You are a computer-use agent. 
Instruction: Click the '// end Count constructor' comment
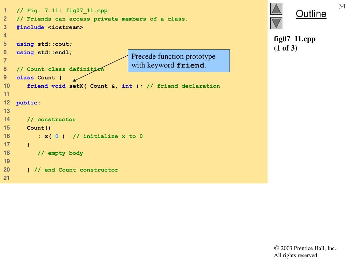pos(76,170)
